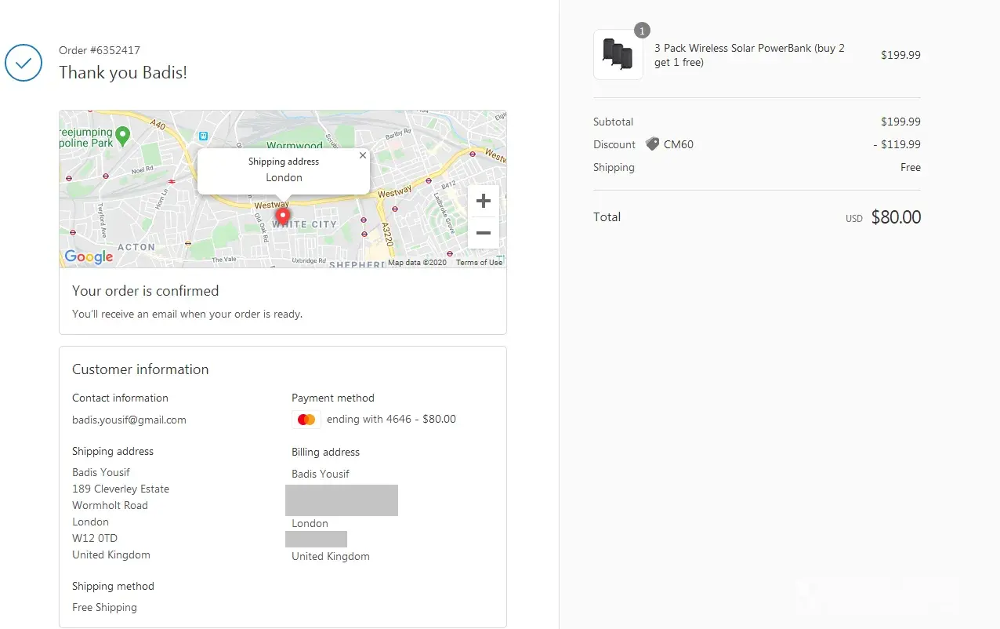Click the Order #6352417 number

pyautogui.click(x=100, y=50)
